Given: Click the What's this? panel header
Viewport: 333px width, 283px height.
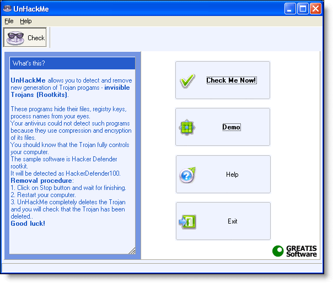Looking at the screenshot, I should [x=72, y=63].
